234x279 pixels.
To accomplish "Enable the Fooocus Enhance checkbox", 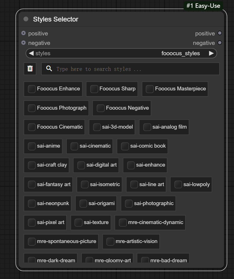I will click(32, 89).
